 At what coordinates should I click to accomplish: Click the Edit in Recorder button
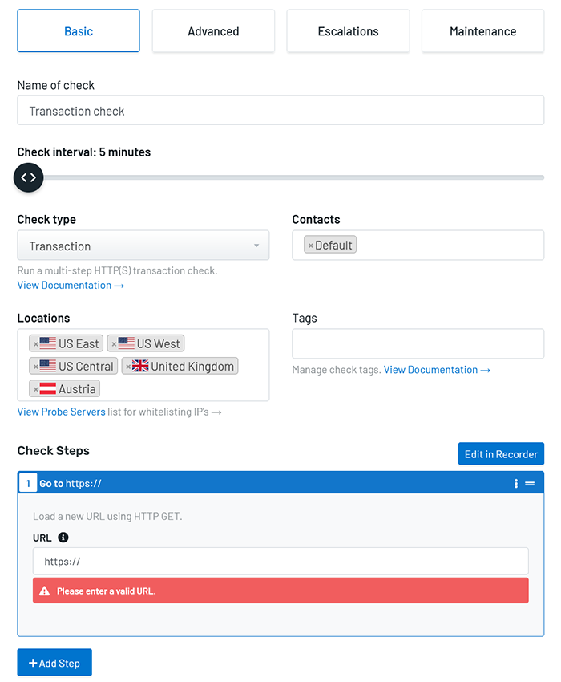pyautogui.click(x=500, y=453)
